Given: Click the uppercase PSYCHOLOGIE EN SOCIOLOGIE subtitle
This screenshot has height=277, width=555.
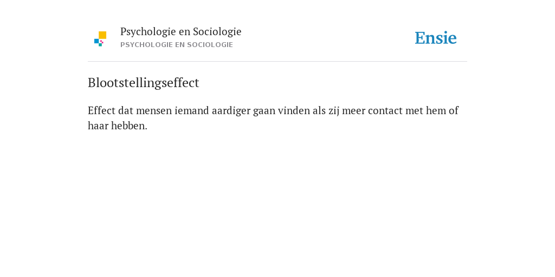Looking at the screenshot, I should pyautogui.click(x=177, y=45).
